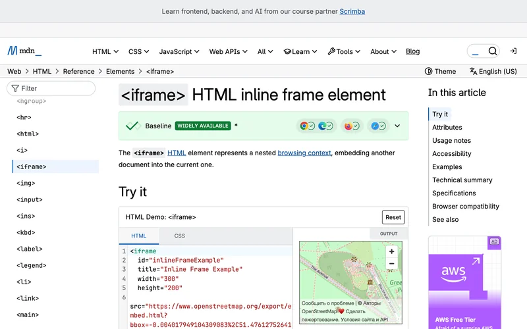Jump to Usage notes section

click(451, 140)
